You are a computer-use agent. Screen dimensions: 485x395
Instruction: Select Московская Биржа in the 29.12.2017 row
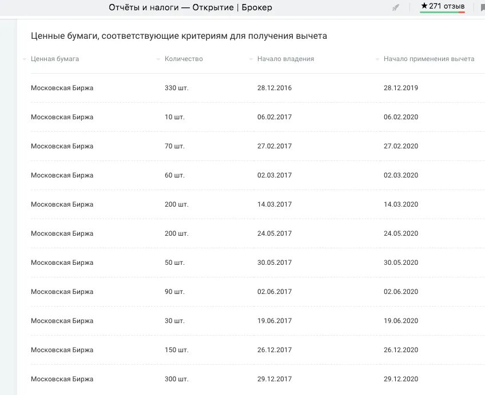tap(62, 379)
